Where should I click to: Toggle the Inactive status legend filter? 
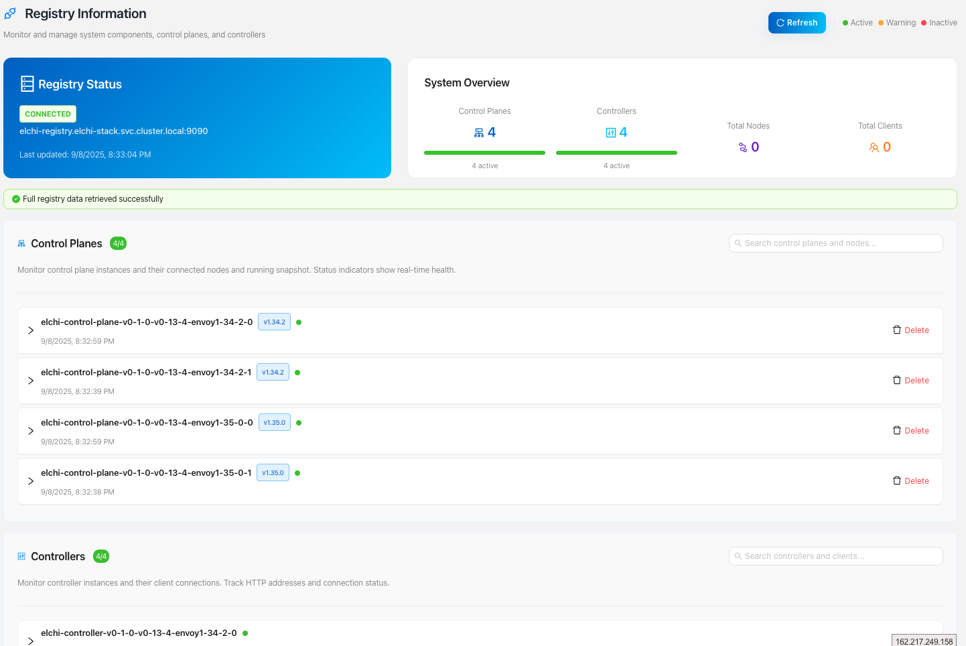938,22
